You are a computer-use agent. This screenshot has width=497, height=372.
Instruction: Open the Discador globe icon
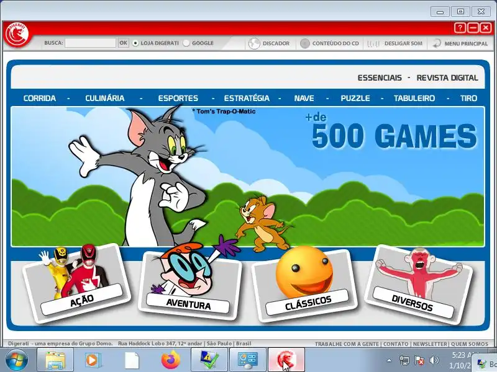click(254, 43)
